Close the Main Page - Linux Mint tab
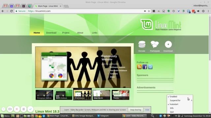The image size is (211, 118). tap(60, 6)
